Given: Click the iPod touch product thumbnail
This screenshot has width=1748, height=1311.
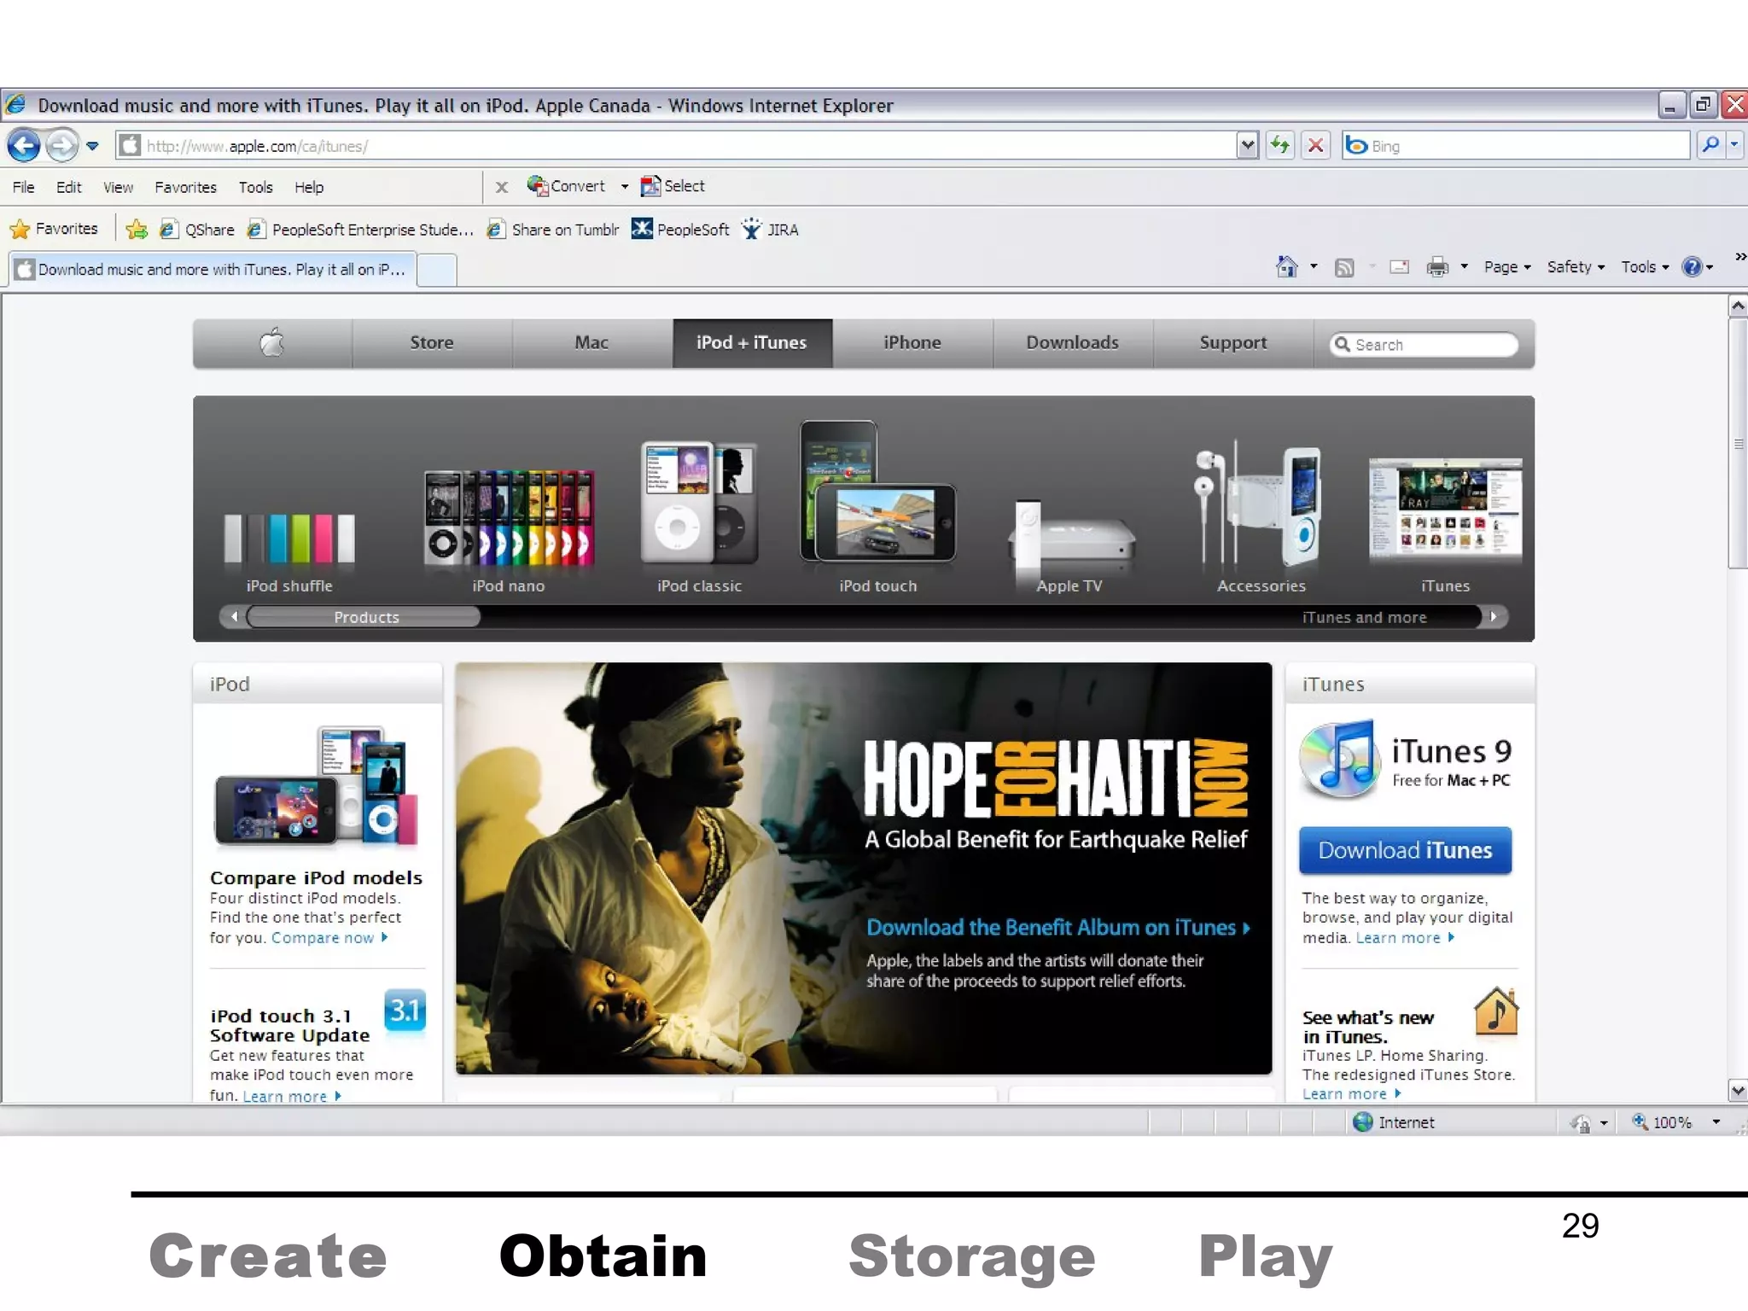Looking at the screenshot, I should pyautogui.click(x=877, y=505).
